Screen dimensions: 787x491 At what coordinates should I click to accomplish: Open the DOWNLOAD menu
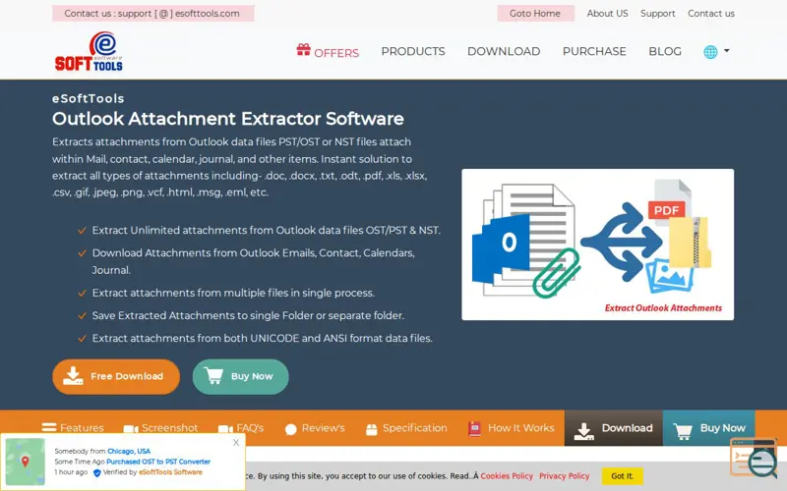click(504, 52)
